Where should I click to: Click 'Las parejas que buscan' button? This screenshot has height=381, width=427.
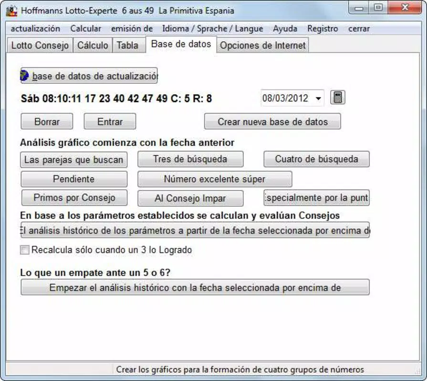(x=74, y=160)
